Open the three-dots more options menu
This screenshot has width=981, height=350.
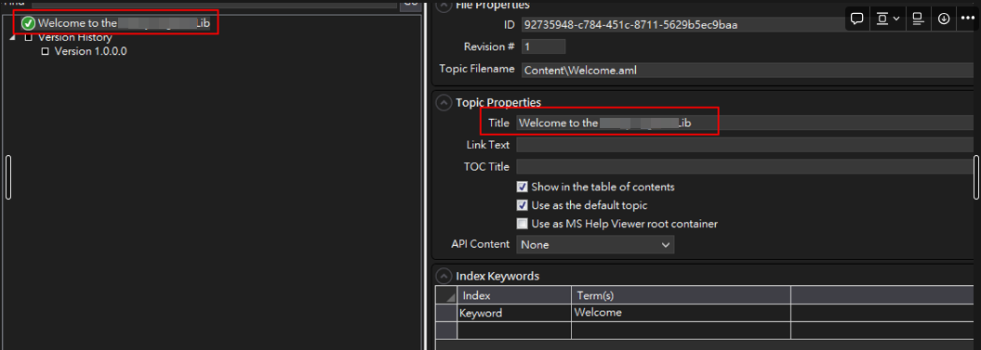[967, 19]
